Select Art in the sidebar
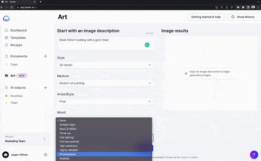The width and height of the screenshot is (261, 161). pyautogui.click(x=13, y=76)
